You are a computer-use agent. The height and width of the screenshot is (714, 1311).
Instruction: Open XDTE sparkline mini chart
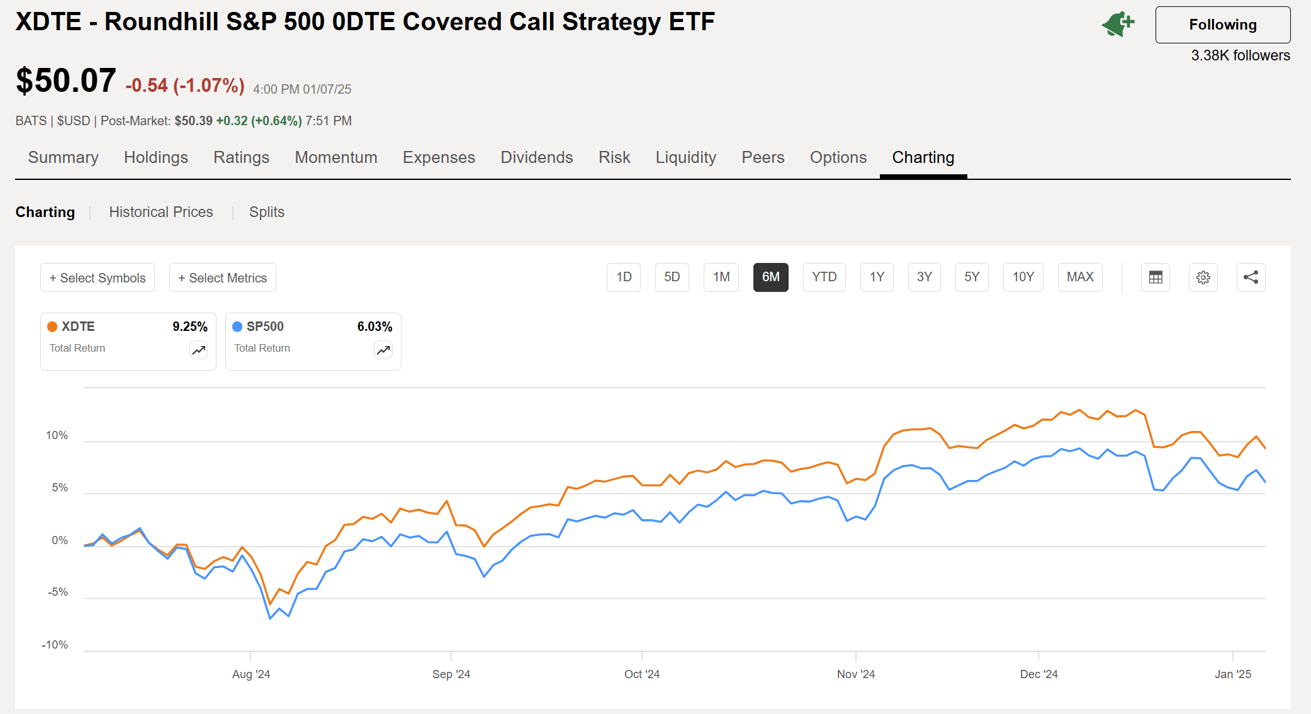pyautogui.click(x=198, y=350)
